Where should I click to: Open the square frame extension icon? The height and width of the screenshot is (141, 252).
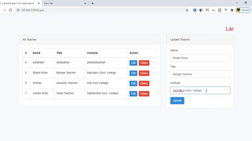pyautogui.click(x=220, y=10)
